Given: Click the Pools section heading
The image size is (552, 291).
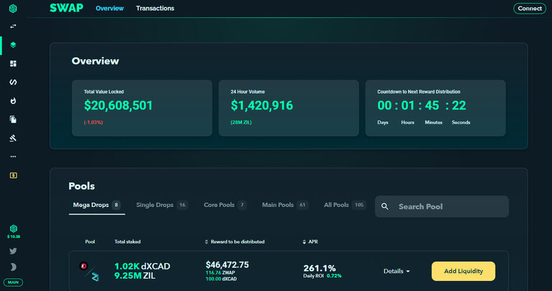Looking at the screenshot, I should tap(82, 186).
